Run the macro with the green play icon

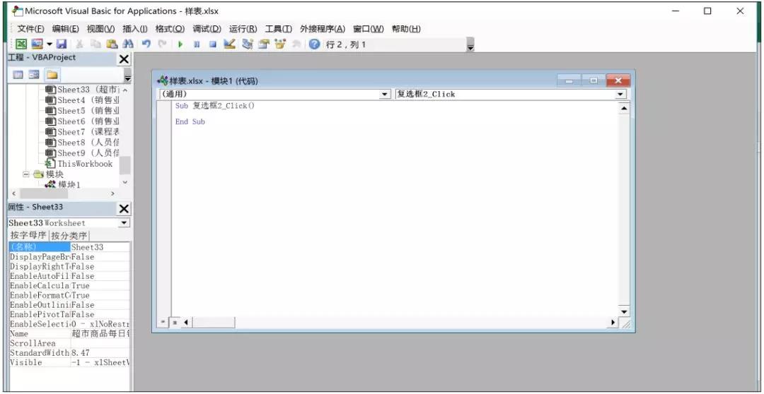tap(180, 44)
